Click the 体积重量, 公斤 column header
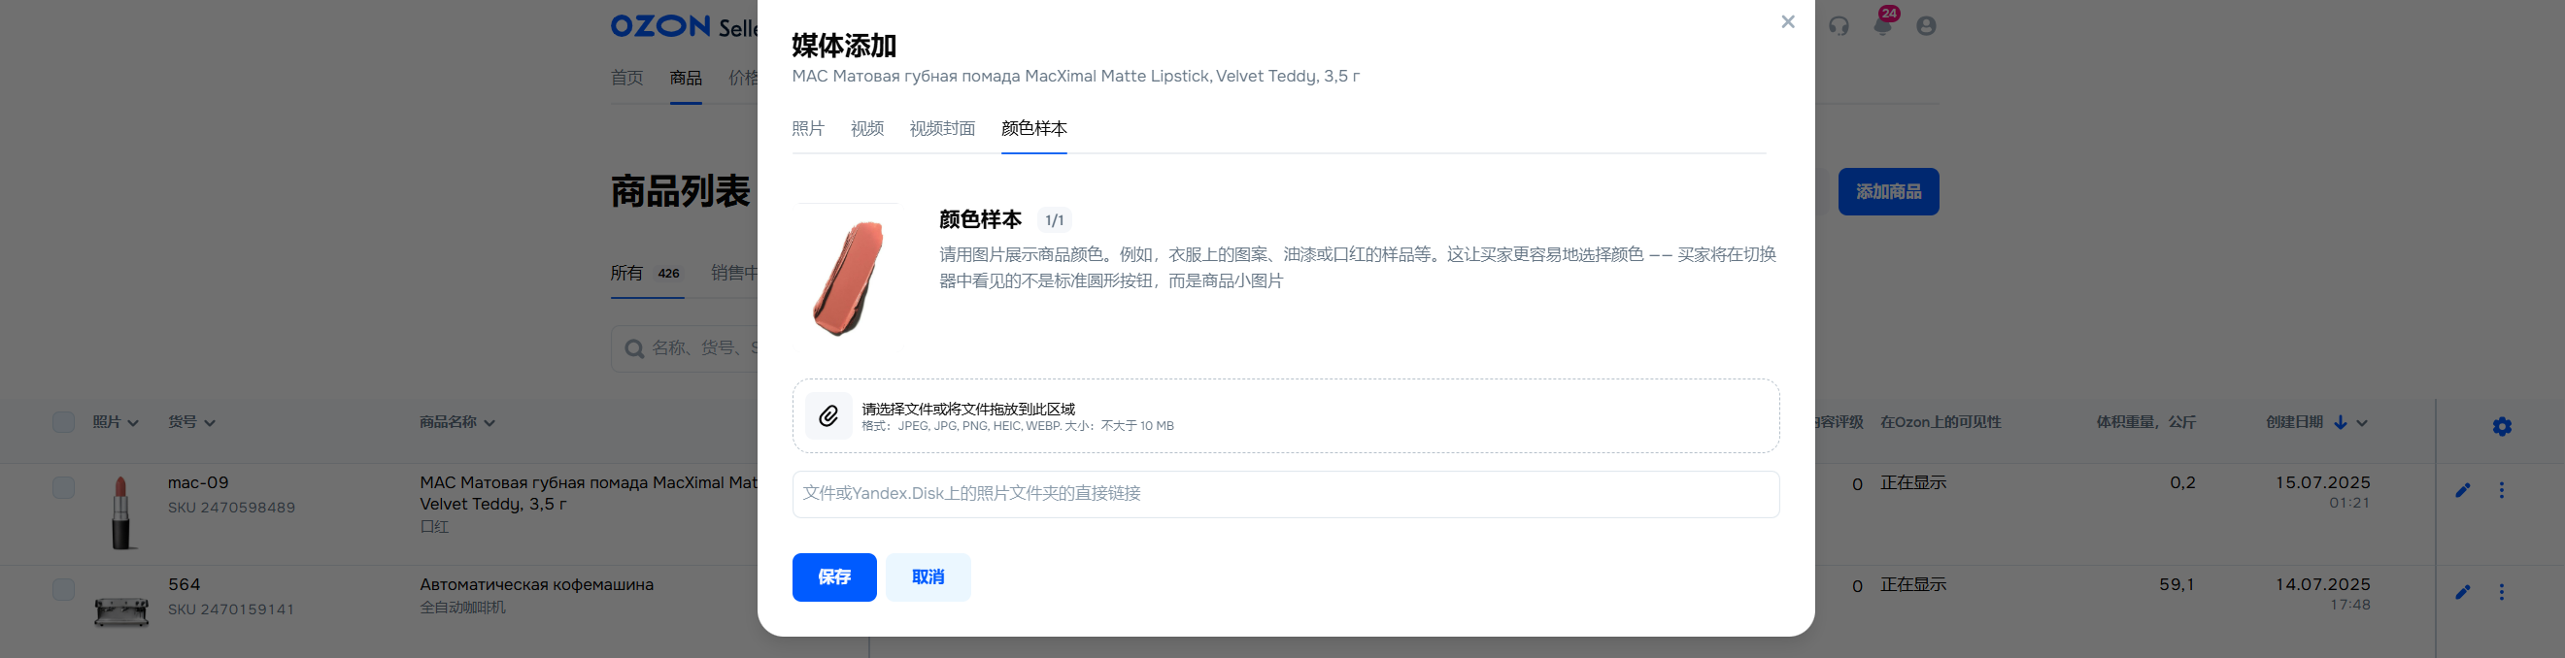 pyautogui.click(x=2145, y=422)
